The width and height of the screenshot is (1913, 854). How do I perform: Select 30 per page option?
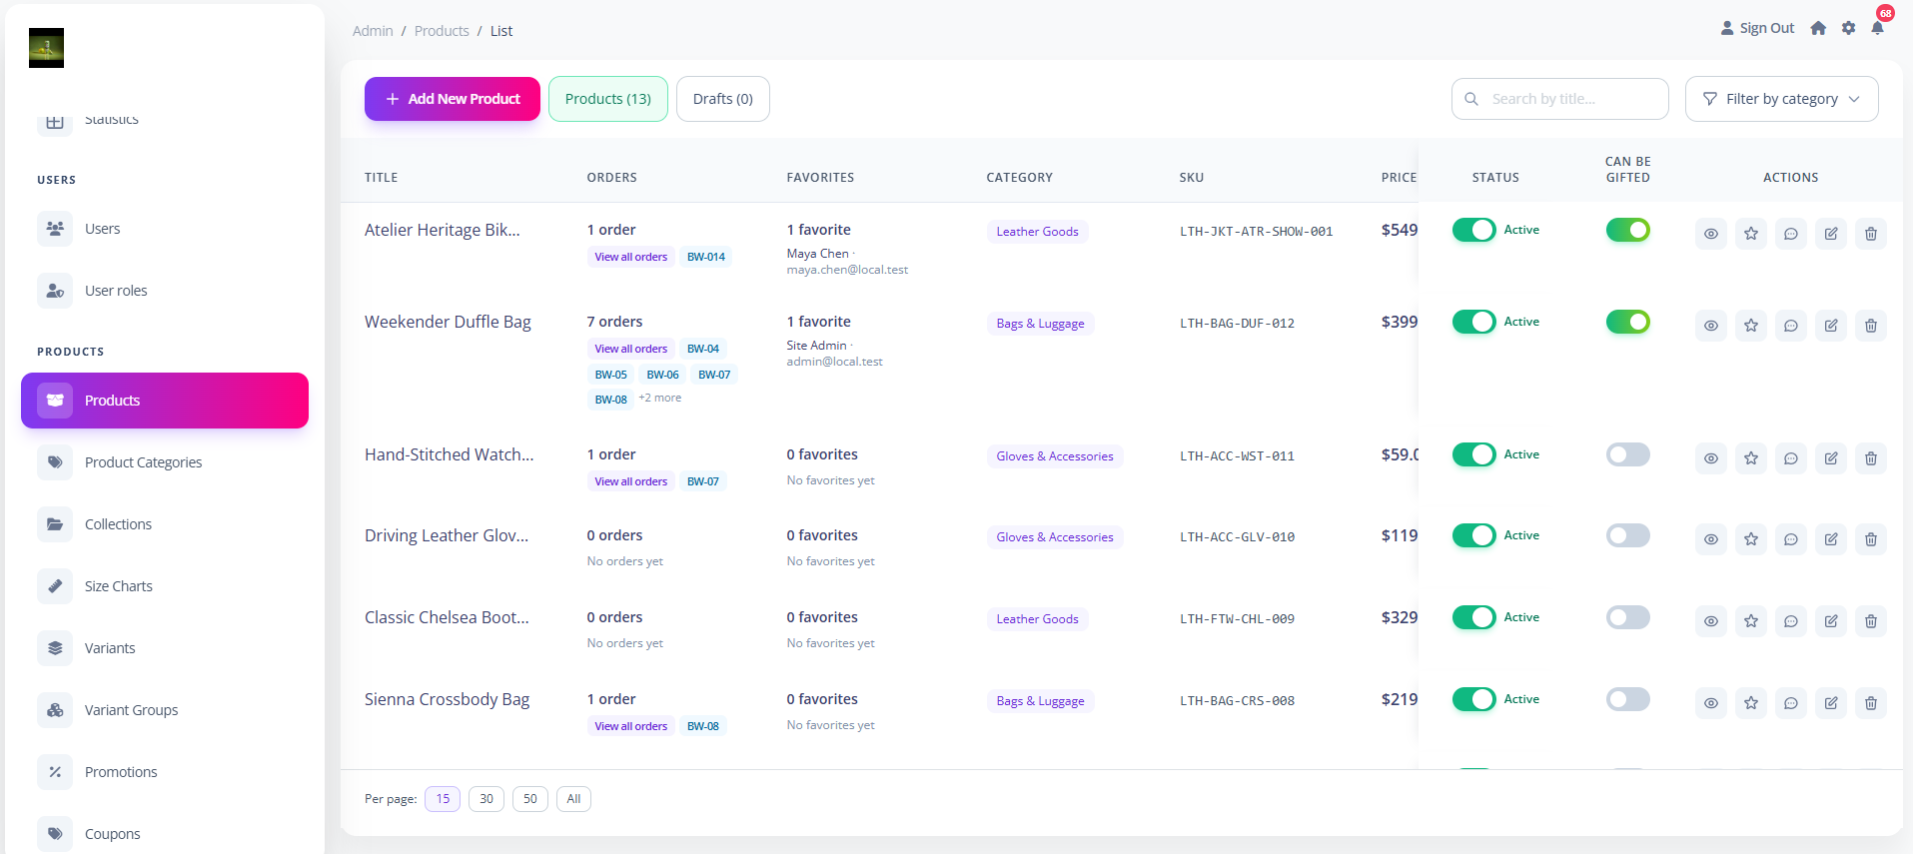click(486, 799)
